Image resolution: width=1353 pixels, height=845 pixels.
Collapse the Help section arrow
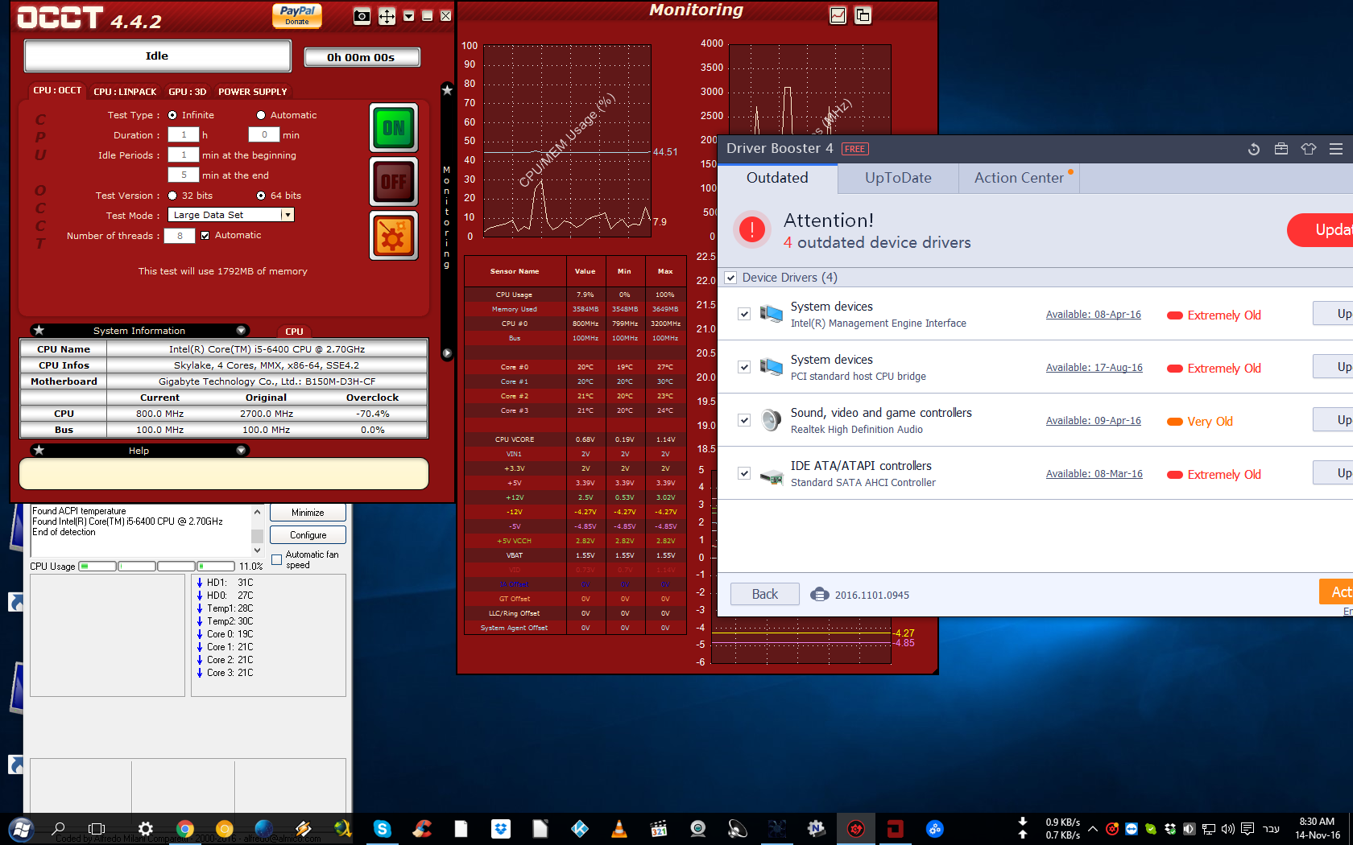241,451
